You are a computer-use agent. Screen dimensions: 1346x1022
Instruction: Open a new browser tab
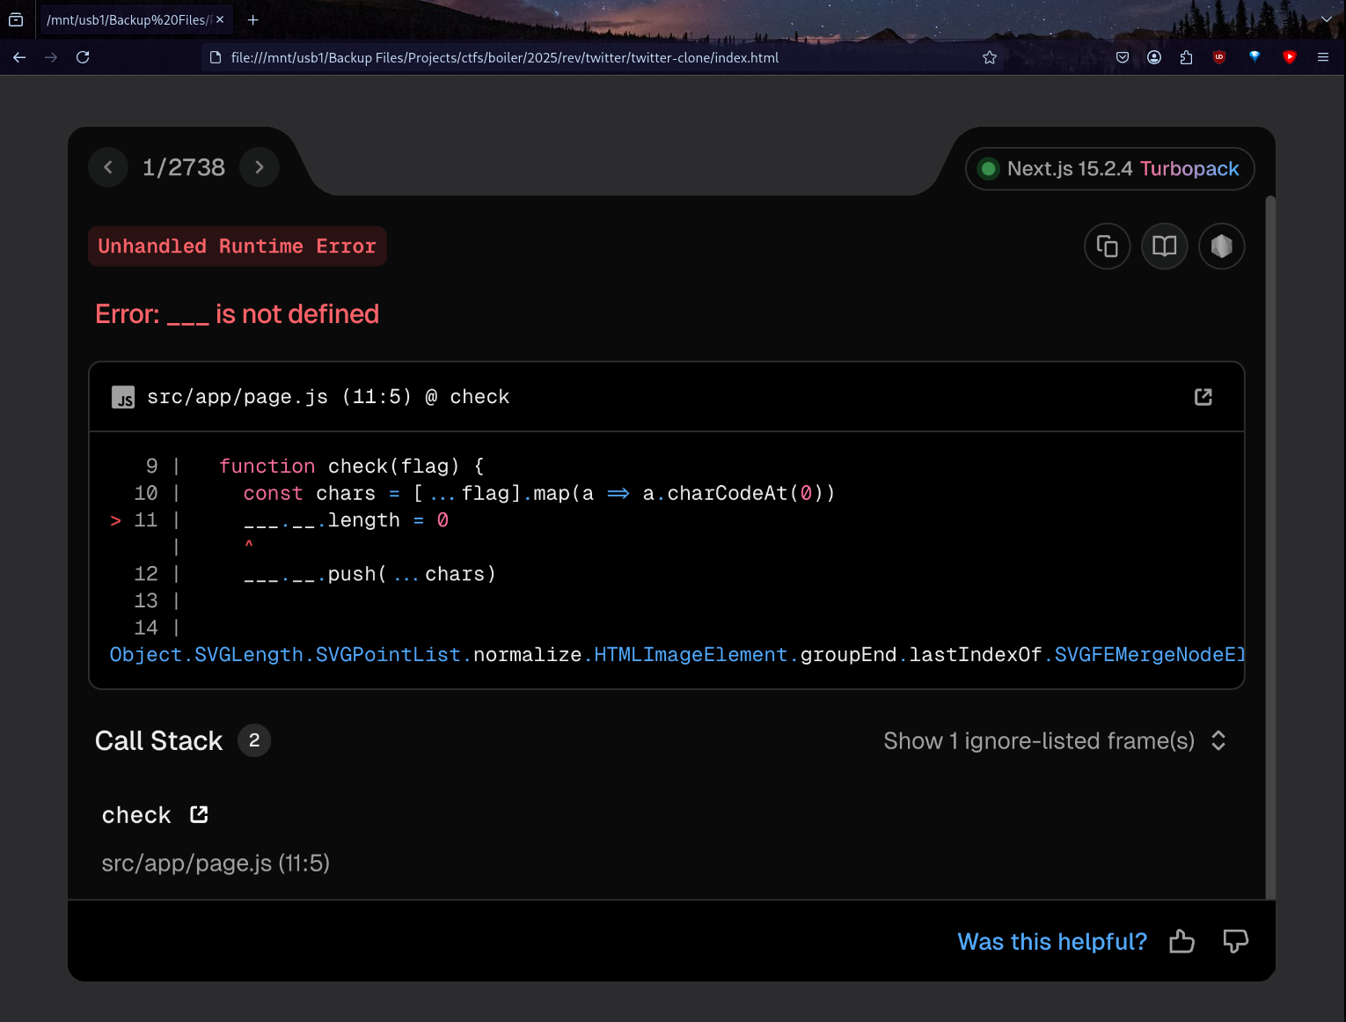pyautogui.click(x=253, y=19)
